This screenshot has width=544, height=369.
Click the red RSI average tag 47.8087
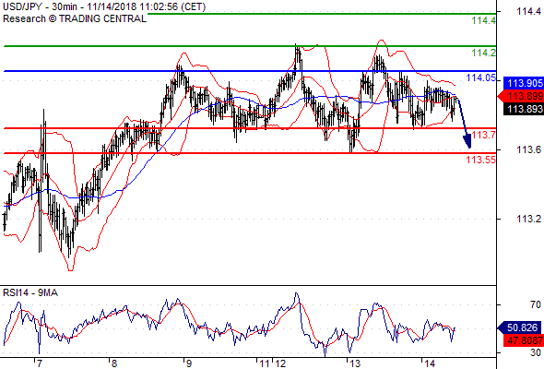[523, 340]
